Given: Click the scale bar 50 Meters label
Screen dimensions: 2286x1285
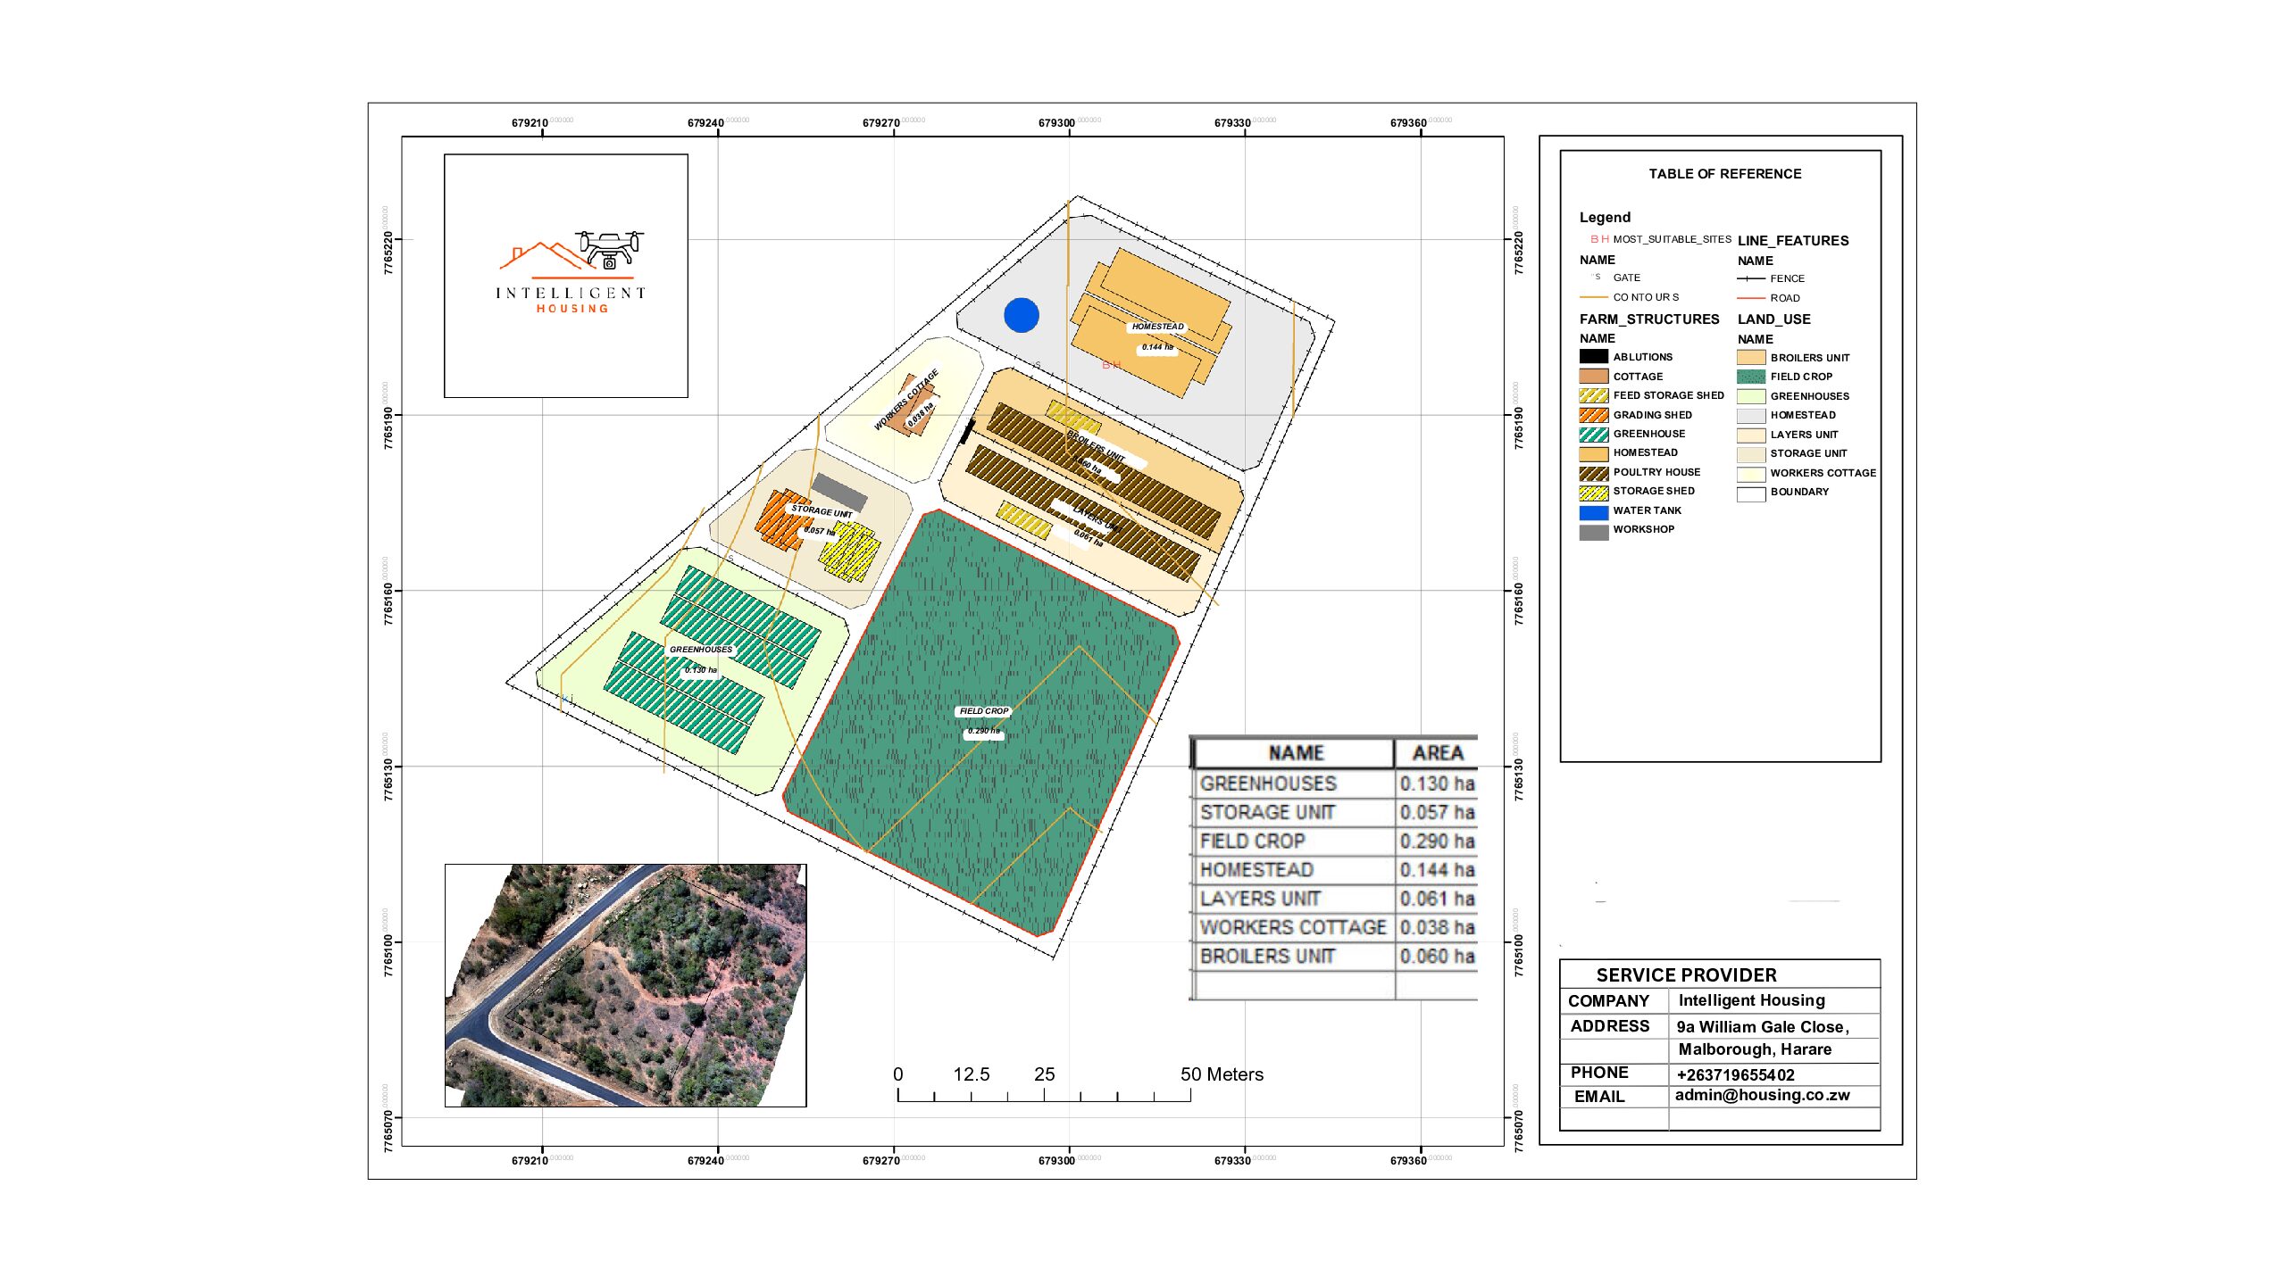Looking at the screenshot, I should [1222, 1074].
